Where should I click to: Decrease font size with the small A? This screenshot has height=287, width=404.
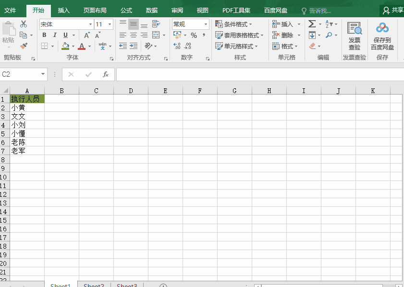point(98,35)
